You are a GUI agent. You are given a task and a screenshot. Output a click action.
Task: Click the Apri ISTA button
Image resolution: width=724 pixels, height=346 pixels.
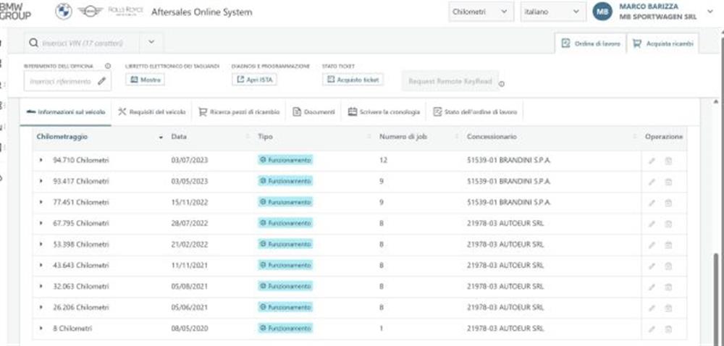coord(254,80)
